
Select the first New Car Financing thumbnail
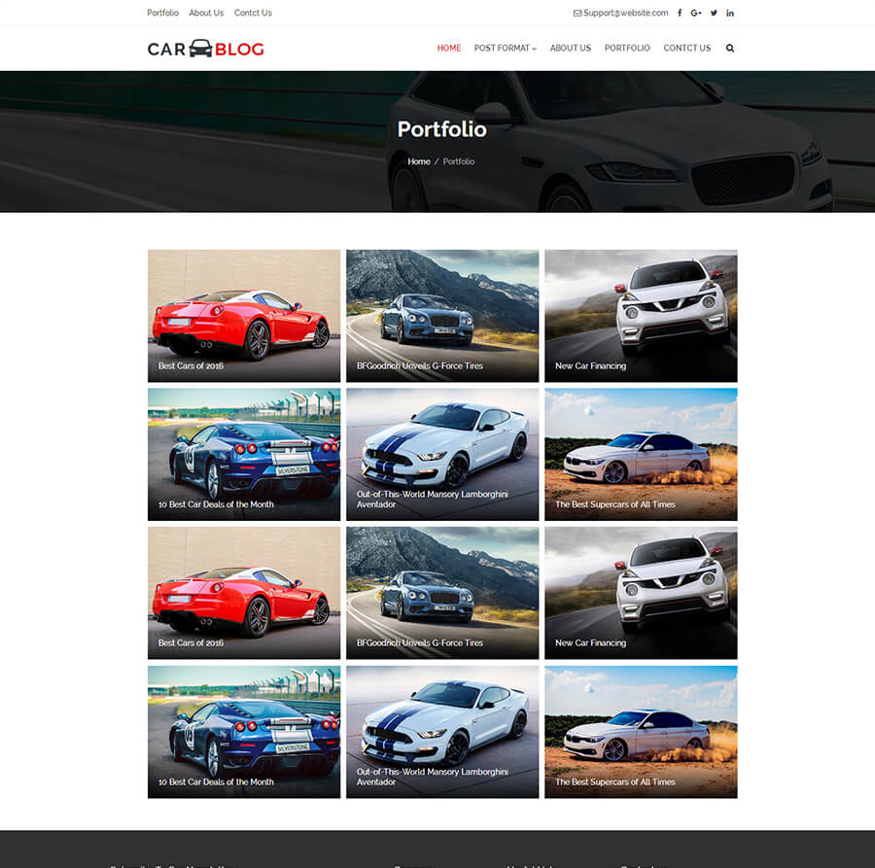coord(641,316)
